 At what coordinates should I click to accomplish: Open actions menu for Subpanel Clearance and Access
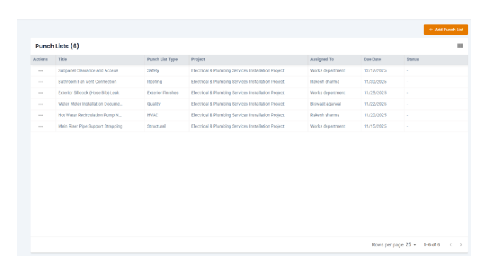point(41,71)
